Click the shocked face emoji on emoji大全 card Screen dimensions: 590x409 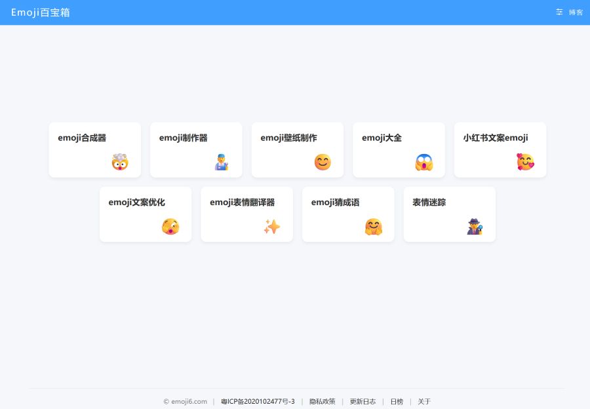click(x=423, y=161)
